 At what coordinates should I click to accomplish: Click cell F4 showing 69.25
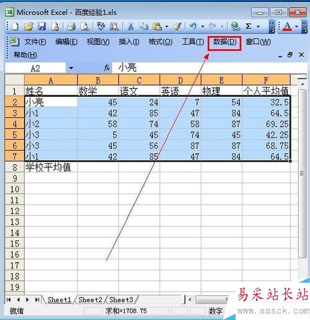coord(266,124)
